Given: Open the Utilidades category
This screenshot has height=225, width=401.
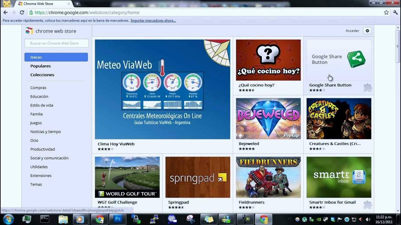Looking at the screenshot, I should tap(39, 167).
